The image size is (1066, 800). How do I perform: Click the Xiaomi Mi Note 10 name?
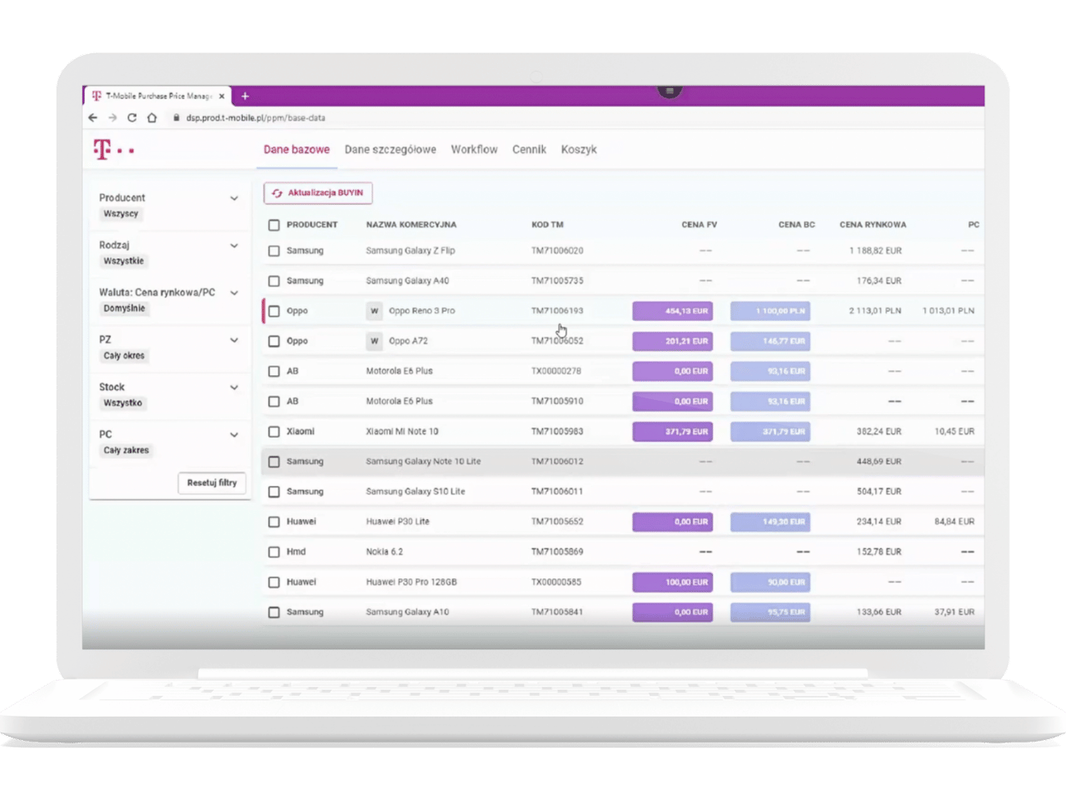[x=402, y=432]
